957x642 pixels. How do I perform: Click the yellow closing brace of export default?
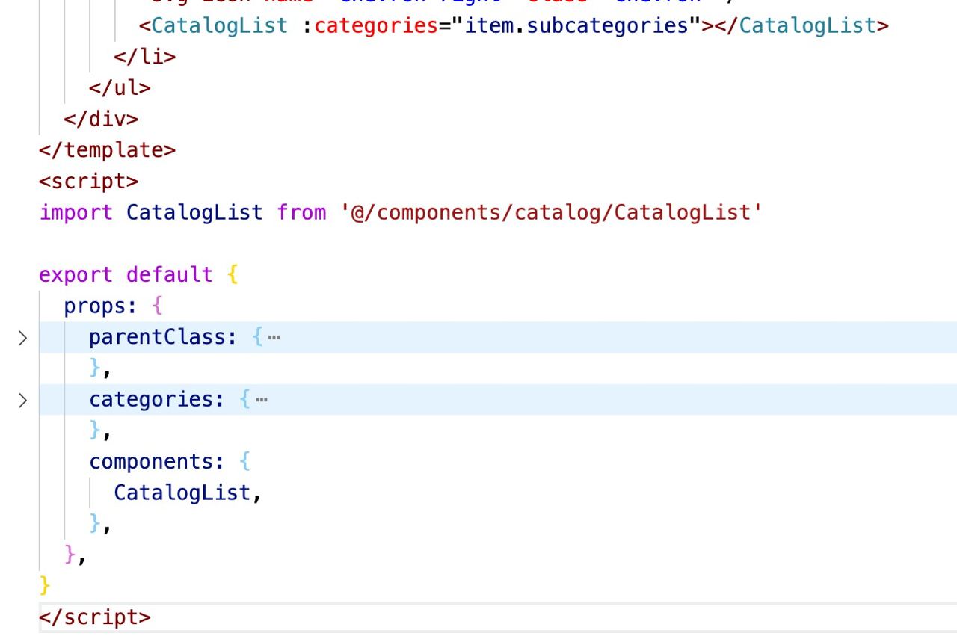tap(45, 587)
